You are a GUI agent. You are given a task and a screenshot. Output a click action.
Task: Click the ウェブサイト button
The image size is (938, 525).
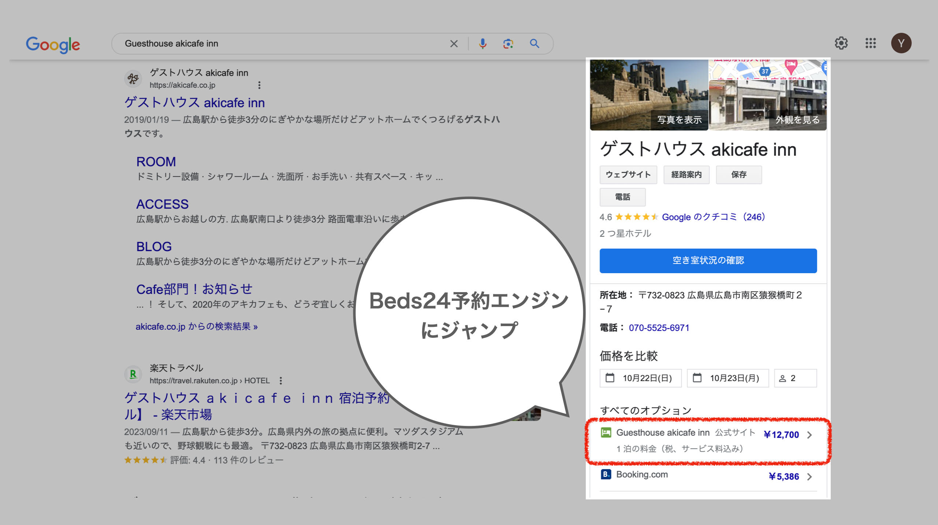[x=628, y=175]
